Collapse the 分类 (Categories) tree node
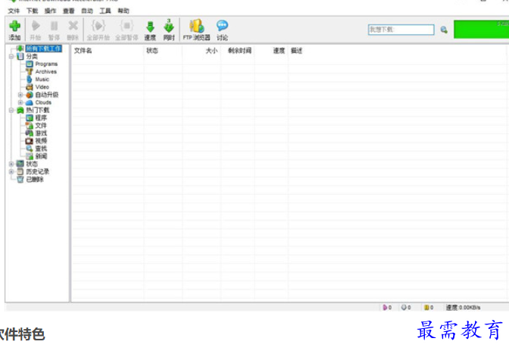This screenshot has width=509, height=354. [x=11, y=57]
